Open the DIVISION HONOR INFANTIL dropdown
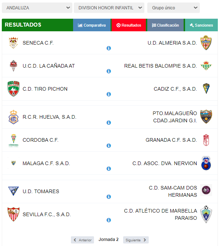Image resolution: width=220 pixels, height=246 pixels. [x=109, y=8]
